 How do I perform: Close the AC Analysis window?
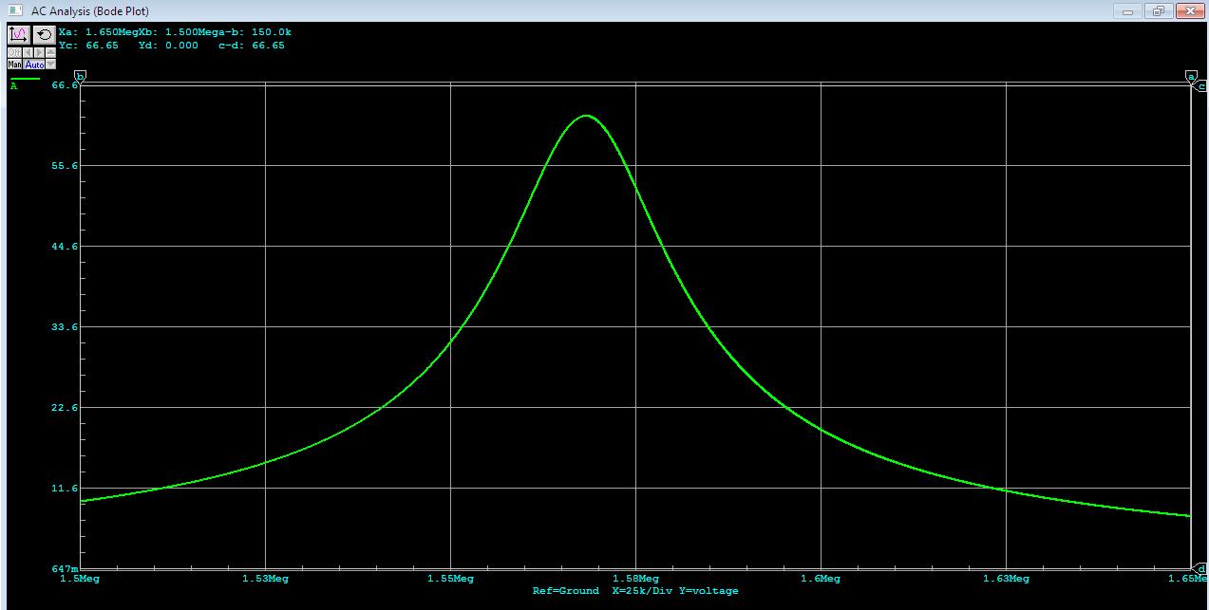1189,10
